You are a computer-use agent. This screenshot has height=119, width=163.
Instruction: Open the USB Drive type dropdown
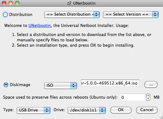pos(33,110)
